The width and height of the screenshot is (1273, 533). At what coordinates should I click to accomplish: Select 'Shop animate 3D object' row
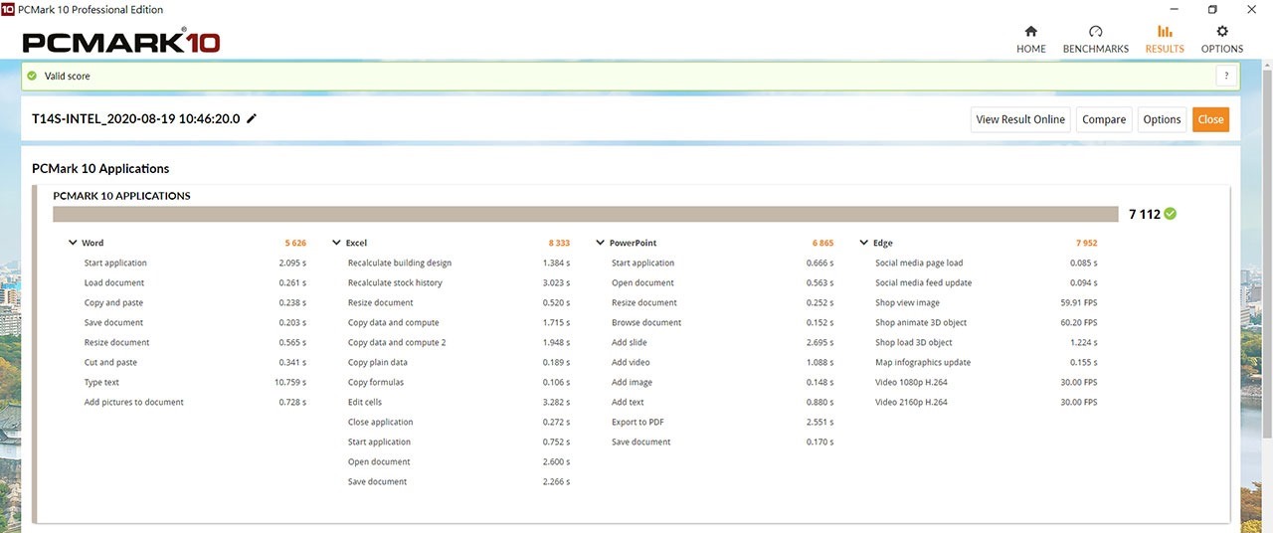986,323
